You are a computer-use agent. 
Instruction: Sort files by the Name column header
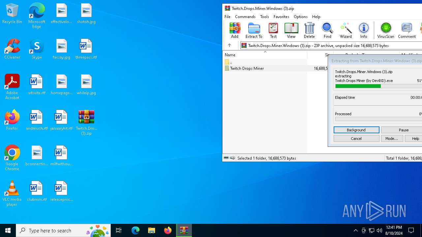(x=265, y=55)
